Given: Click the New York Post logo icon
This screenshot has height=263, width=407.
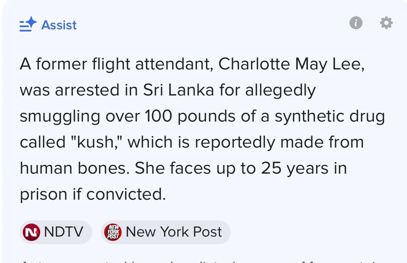Looking at the screenshot, I should coord(113,232).
